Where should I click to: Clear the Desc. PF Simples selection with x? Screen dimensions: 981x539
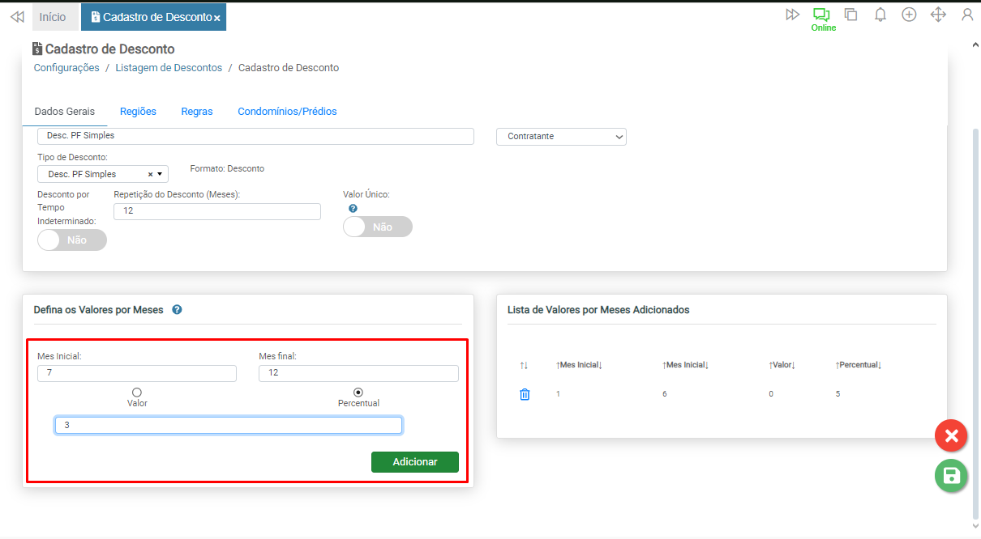click(150, 174)
